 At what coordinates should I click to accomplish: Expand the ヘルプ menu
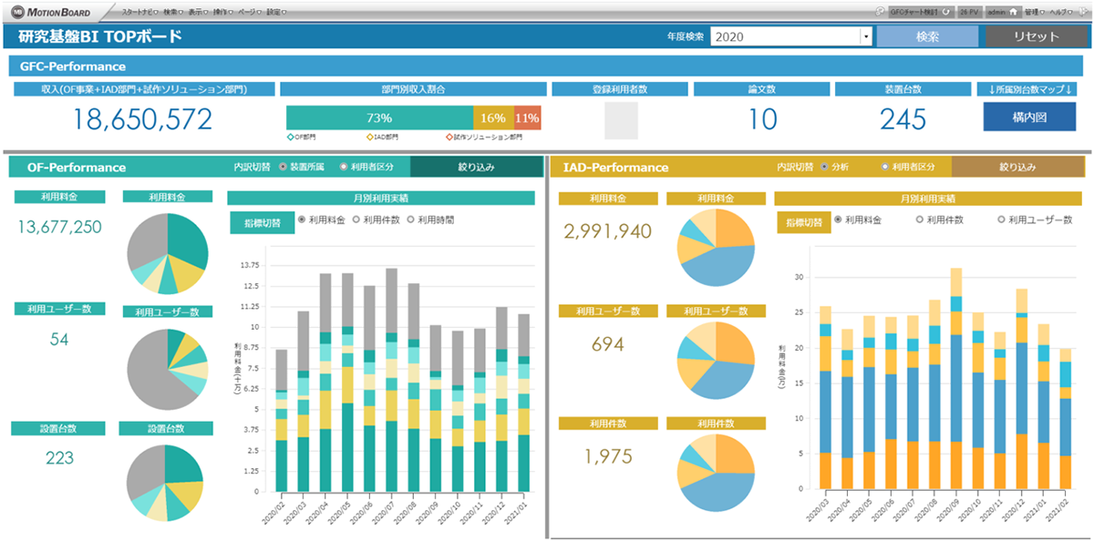click(x=1059, y=12)
